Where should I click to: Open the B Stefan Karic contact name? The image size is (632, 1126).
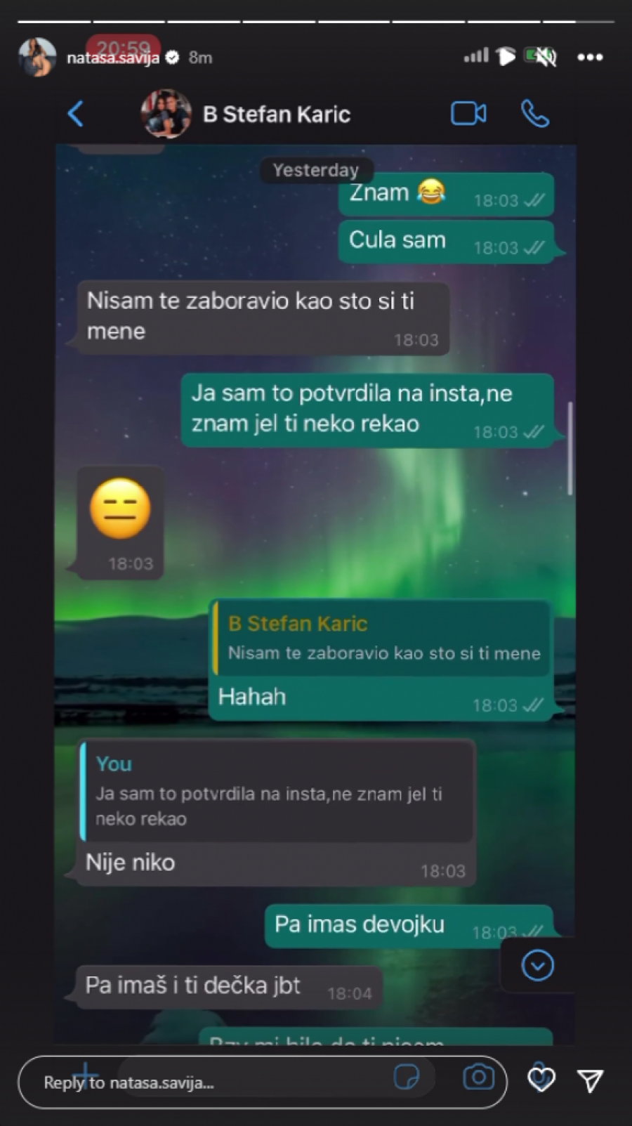point(277,114)
